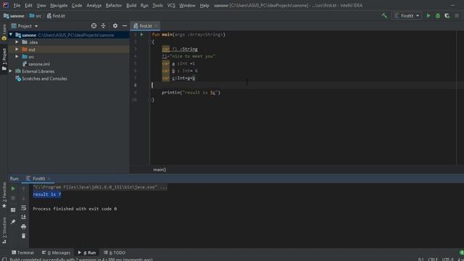Viewport: 464px width, 261px height.
Task: Expand External Libraries node
Action: (x=11, y=71)
